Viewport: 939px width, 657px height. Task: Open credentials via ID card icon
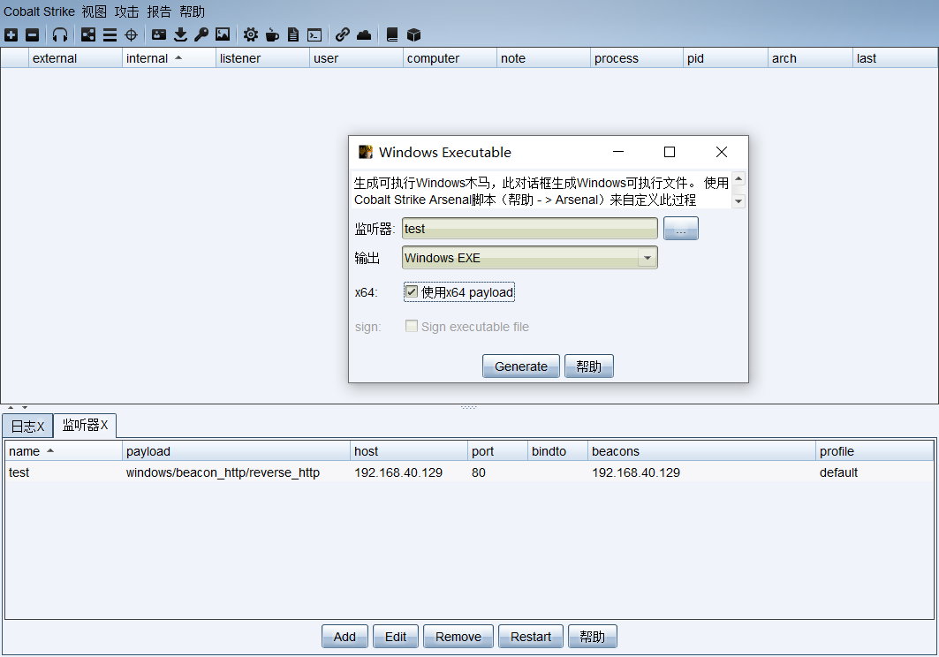(159, 34)
